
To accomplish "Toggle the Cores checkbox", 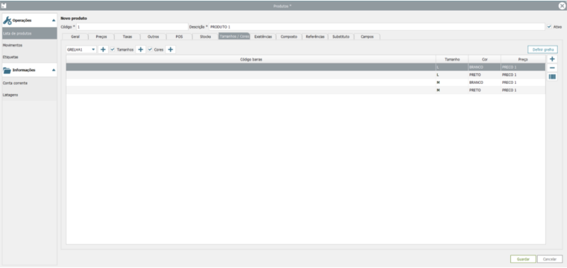I will coord(150,50).
